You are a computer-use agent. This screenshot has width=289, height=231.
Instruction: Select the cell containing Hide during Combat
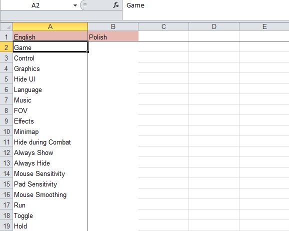tap(50, 141)
